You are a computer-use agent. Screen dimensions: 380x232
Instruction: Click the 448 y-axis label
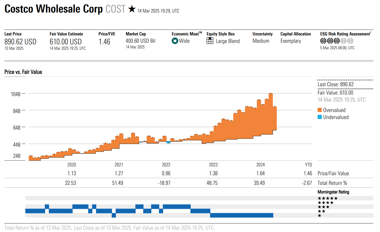tap(17, 145)
